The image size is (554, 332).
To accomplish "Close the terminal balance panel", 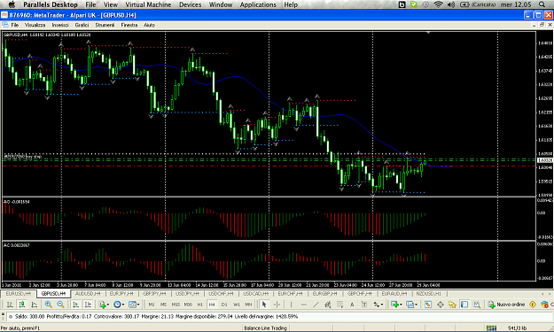I will click(3, 314).
